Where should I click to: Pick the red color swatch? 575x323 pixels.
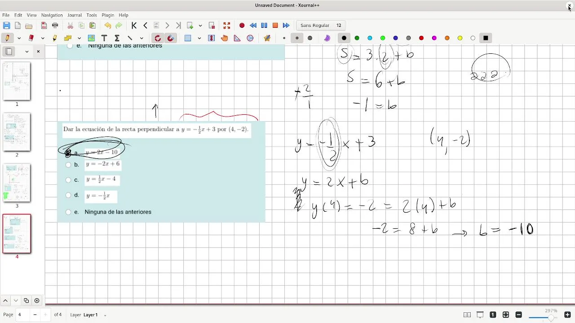(421, 38)
